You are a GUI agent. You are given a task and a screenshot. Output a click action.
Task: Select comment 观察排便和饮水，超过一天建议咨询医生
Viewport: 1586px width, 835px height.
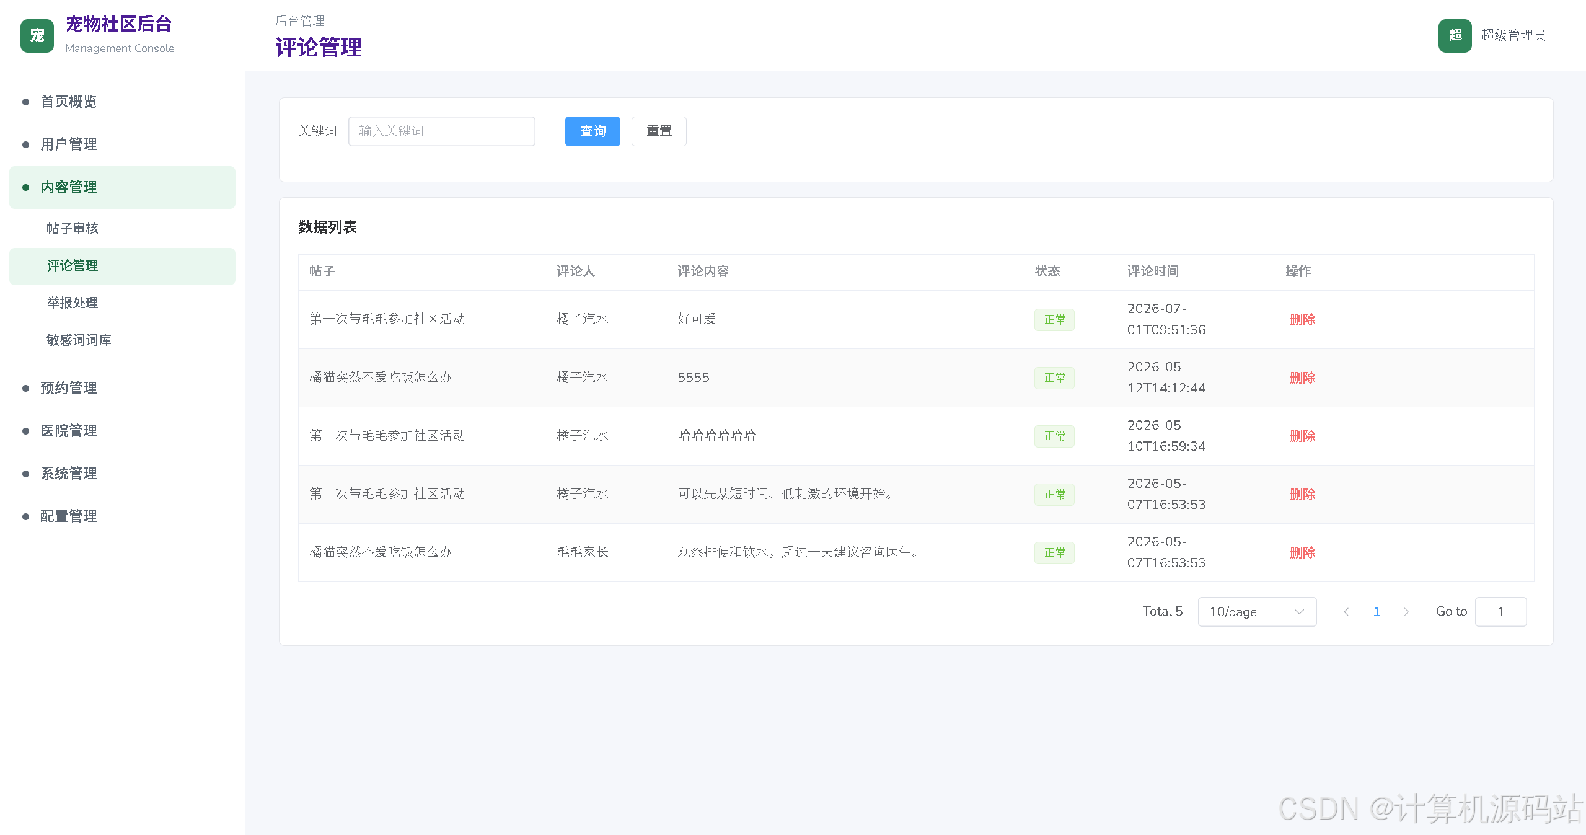pyautogui.click(x=798, y=552)
